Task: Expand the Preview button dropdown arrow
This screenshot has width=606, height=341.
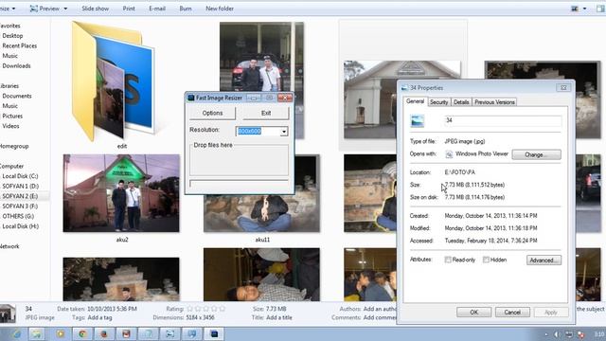Action: click(x=65, y=9)
